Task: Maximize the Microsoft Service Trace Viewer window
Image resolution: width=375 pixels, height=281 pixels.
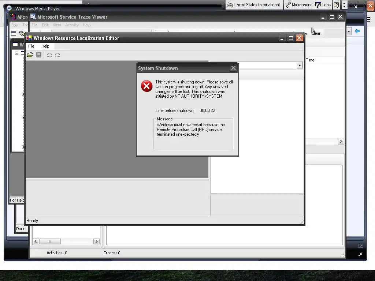Action: (x=332, y=17)
